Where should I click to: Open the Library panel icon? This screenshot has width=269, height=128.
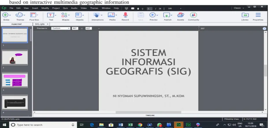click(x=245, y=15)
